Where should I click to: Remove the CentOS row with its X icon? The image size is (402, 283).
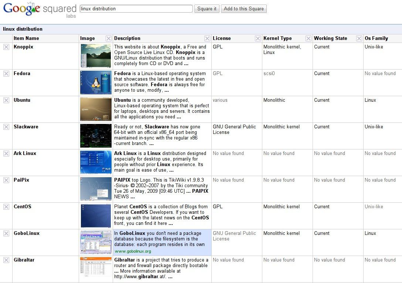(6, 207)
